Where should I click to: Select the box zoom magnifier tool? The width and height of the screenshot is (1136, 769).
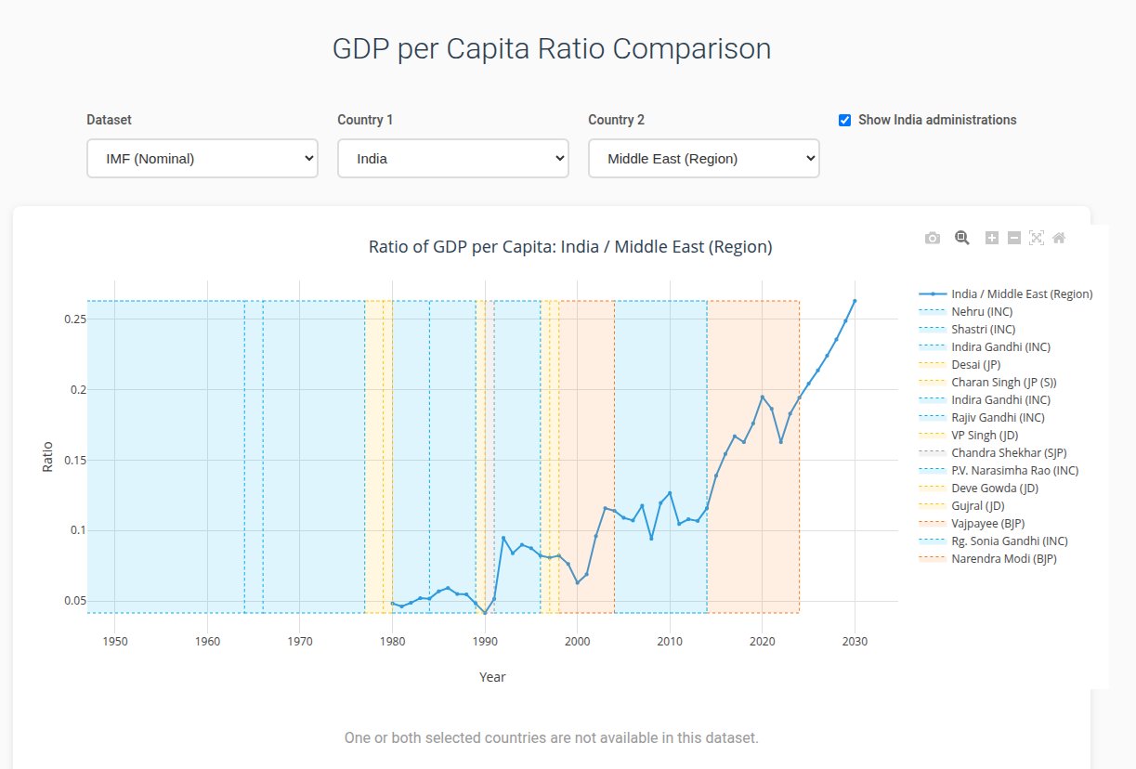[962, 238]
